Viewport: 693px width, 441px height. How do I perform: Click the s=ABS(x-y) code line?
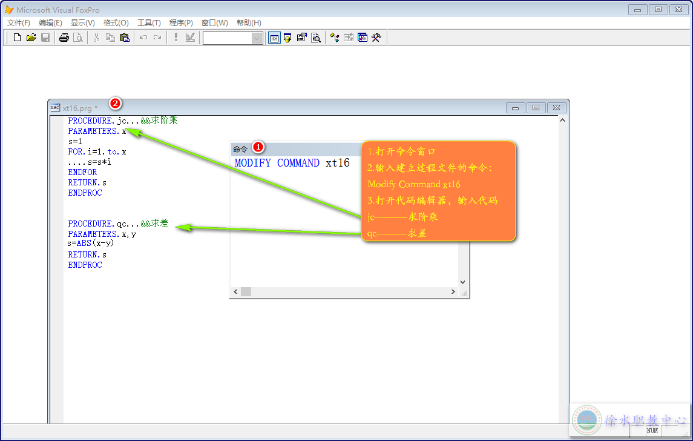[x=91, y=244]
